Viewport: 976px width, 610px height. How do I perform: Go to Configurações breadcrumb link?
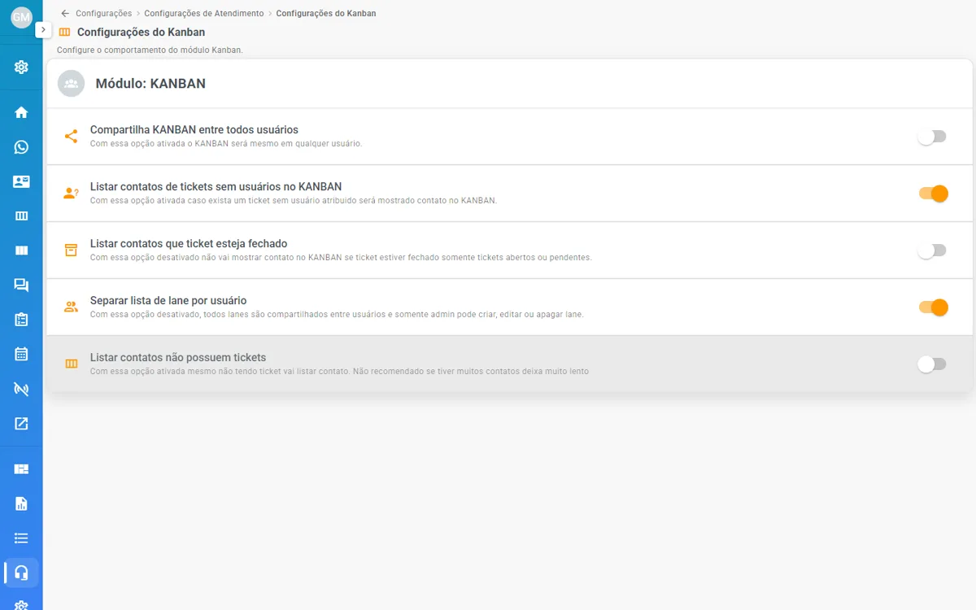click(x=103, y=13)
